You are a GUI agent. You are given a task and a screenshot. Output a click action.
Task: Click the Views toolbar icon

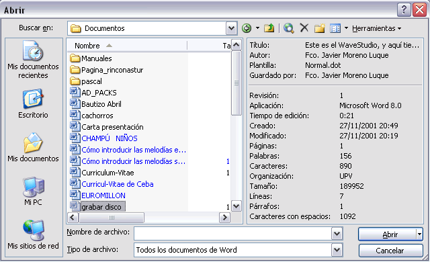pyautogui.click(x=335, y=28)
